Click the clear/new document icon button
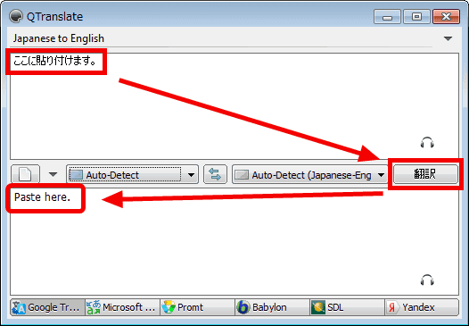The image size is (469, 326). pos(26,174)
